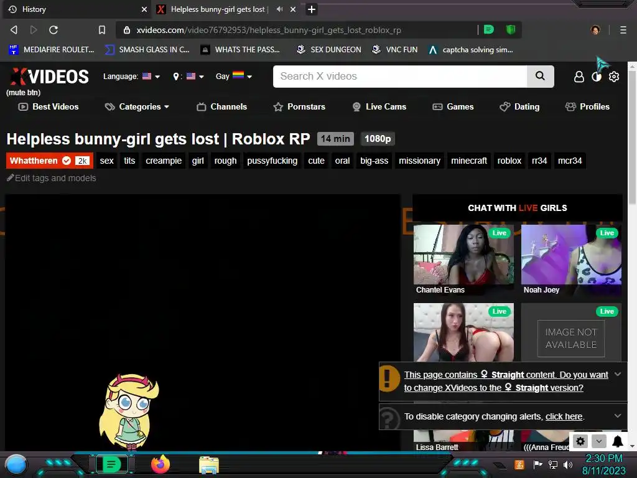Click the 14 min duration badge

335,139
